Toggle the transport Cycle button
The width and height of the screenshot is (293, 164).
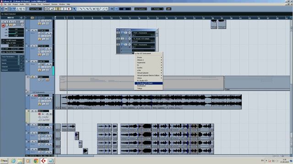tap(53, 9)
